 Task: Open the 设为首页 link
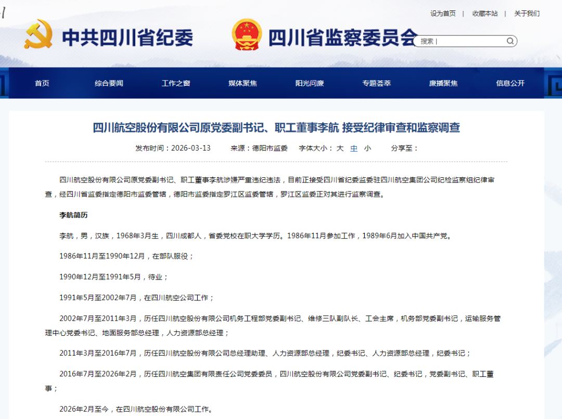(x=443, y=14)
